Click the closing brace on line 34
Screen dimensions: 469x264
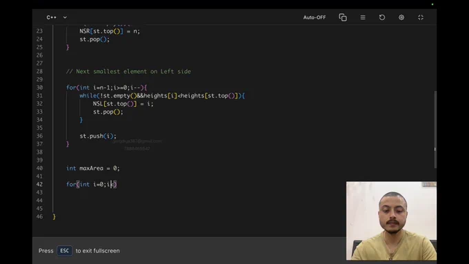point(81,120)
